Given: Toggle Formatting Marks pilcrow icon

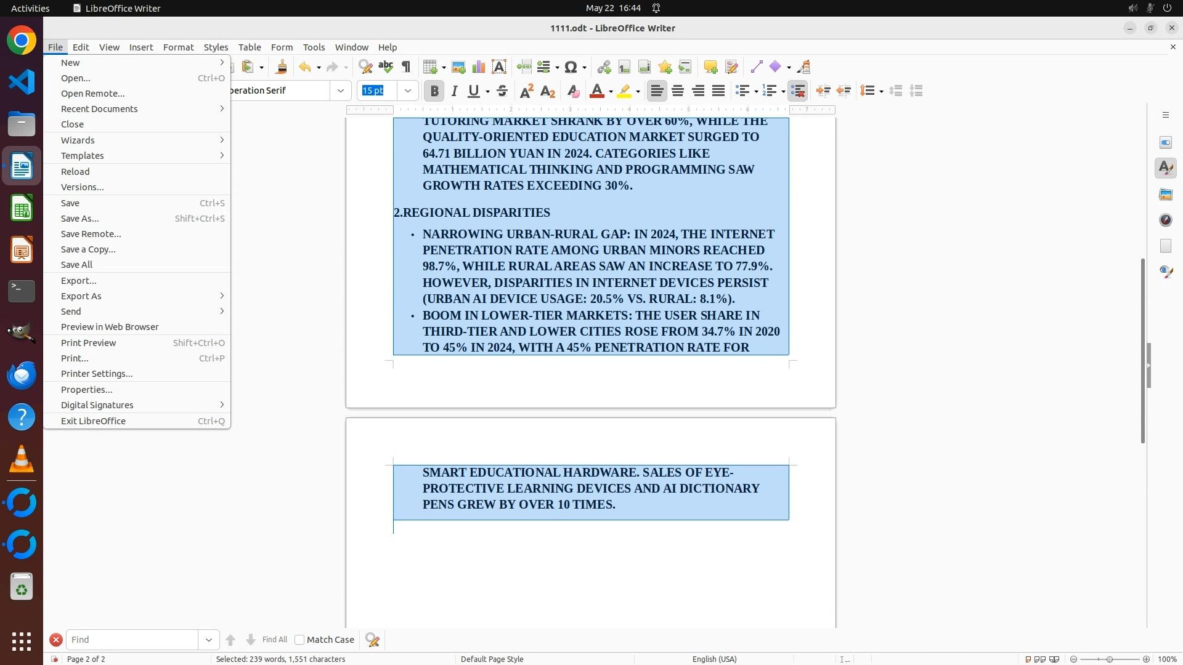Looking at the screenshot, I should coord(406,67).
